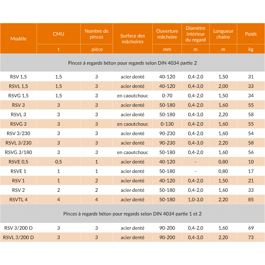265x265 pixels.
Task: Click the Diamètre intérieur du regard header
Action: 195,34
